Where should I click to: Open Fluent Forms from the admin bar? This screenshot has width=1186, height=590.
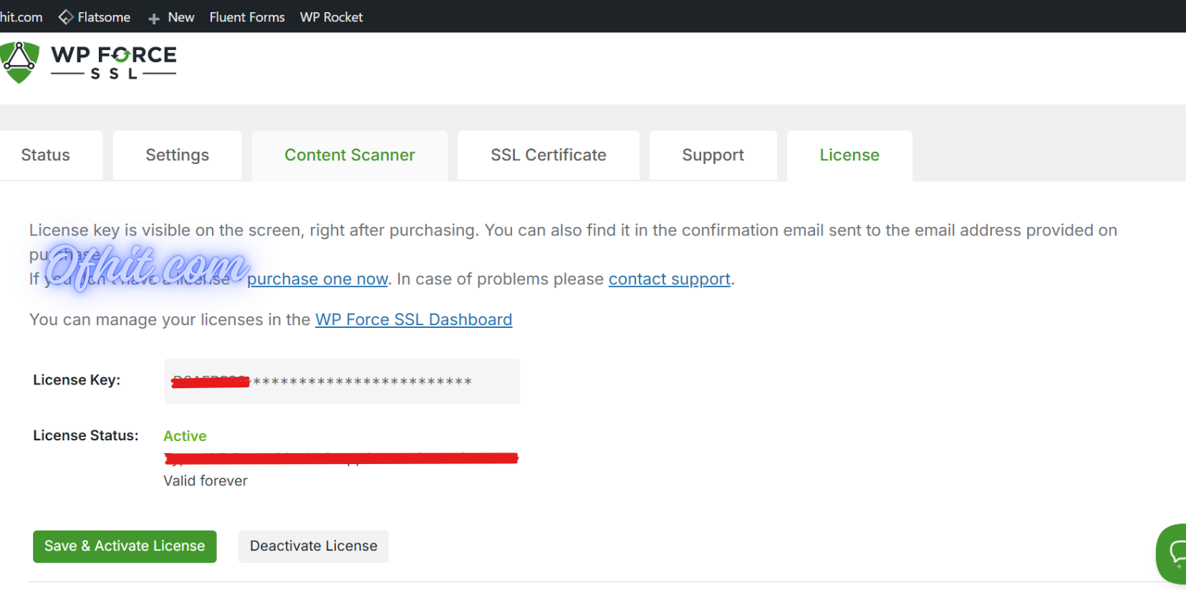tap(246, 17)
